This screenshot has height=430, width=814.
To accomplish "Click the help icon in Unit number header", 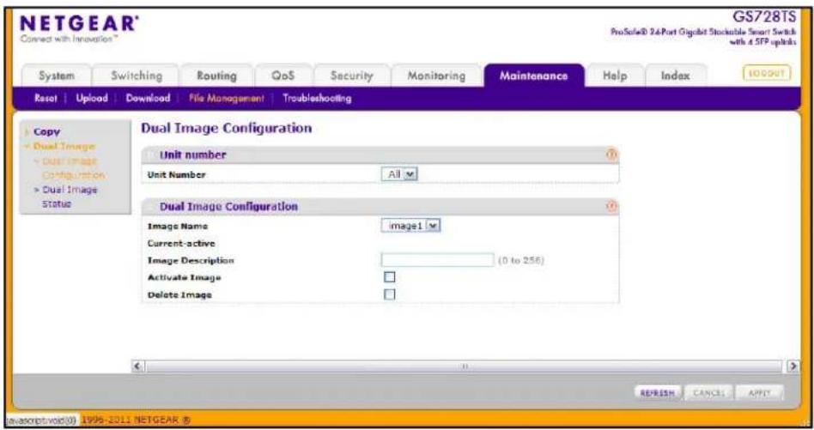I will tap(611, 154).
